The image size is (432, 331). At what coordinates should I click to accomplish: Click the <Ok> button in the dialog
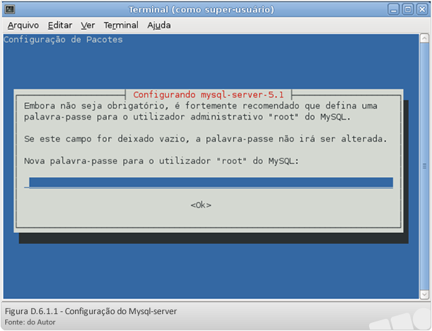click(x=201, y=205)
